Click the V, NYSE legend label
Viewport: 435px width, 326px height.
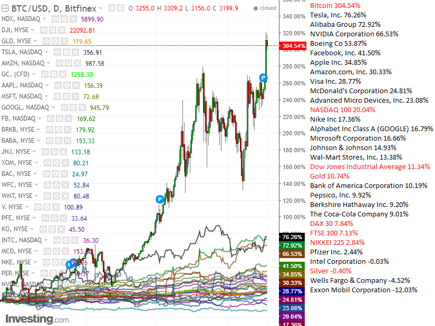12,207
